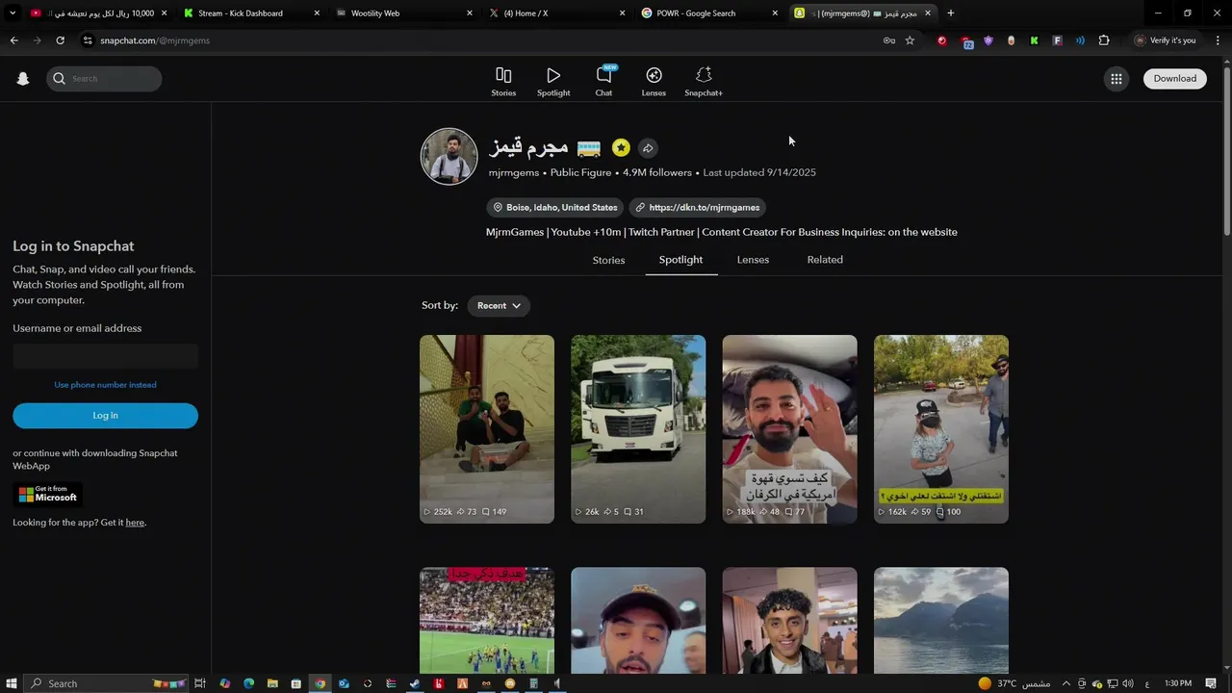This screenshot has width=1232, height=693.
Task: Select the Spotlight profile tab
Action: point(680,260)
